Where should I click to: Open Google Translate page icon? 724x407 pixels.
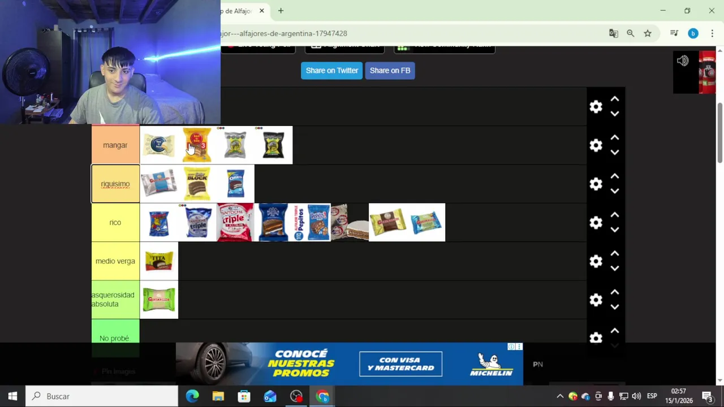coord(614,33)
